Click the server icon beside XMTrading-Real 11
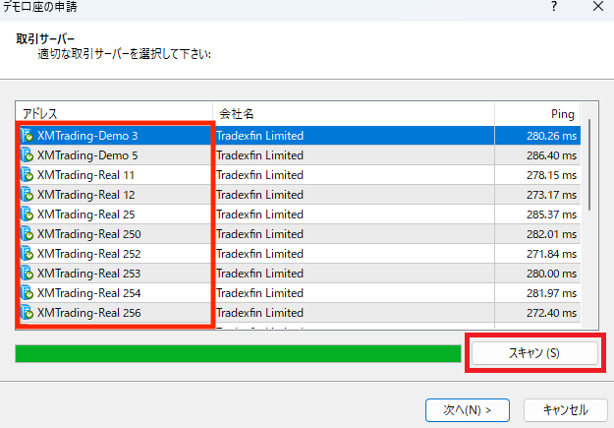 [28, 175]
